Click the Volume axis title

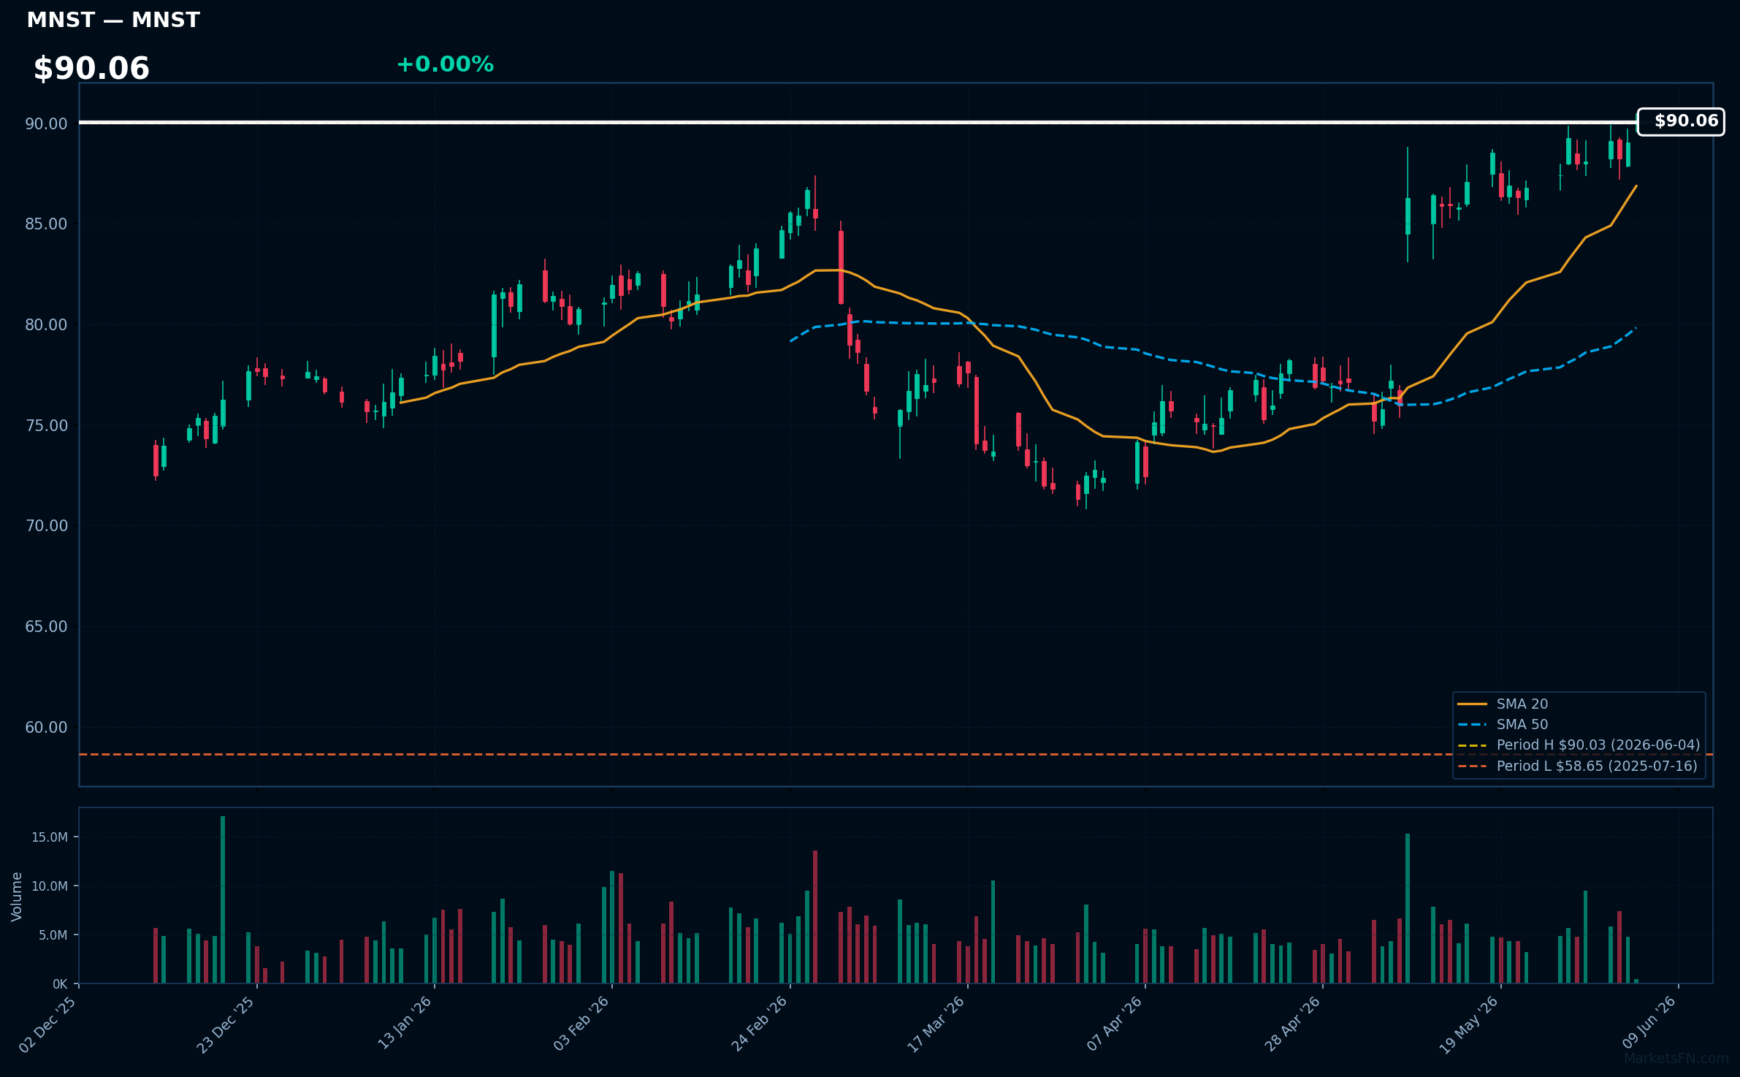[x=17, y=897]
